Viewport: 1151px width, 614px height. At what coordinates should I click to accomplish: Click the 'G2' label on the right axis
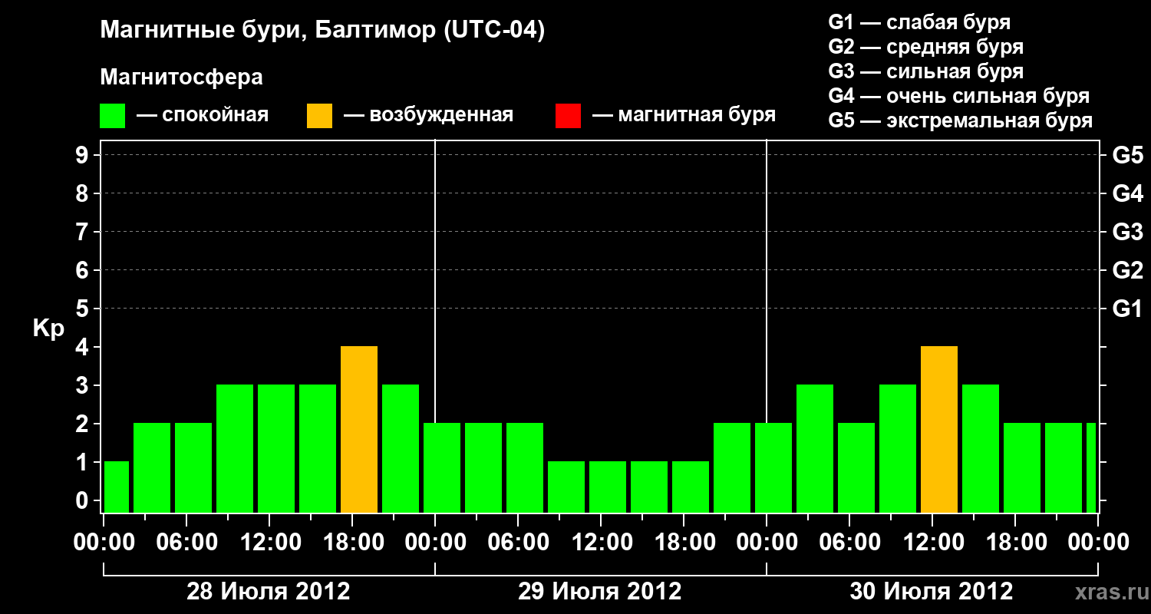[1128, 270]
